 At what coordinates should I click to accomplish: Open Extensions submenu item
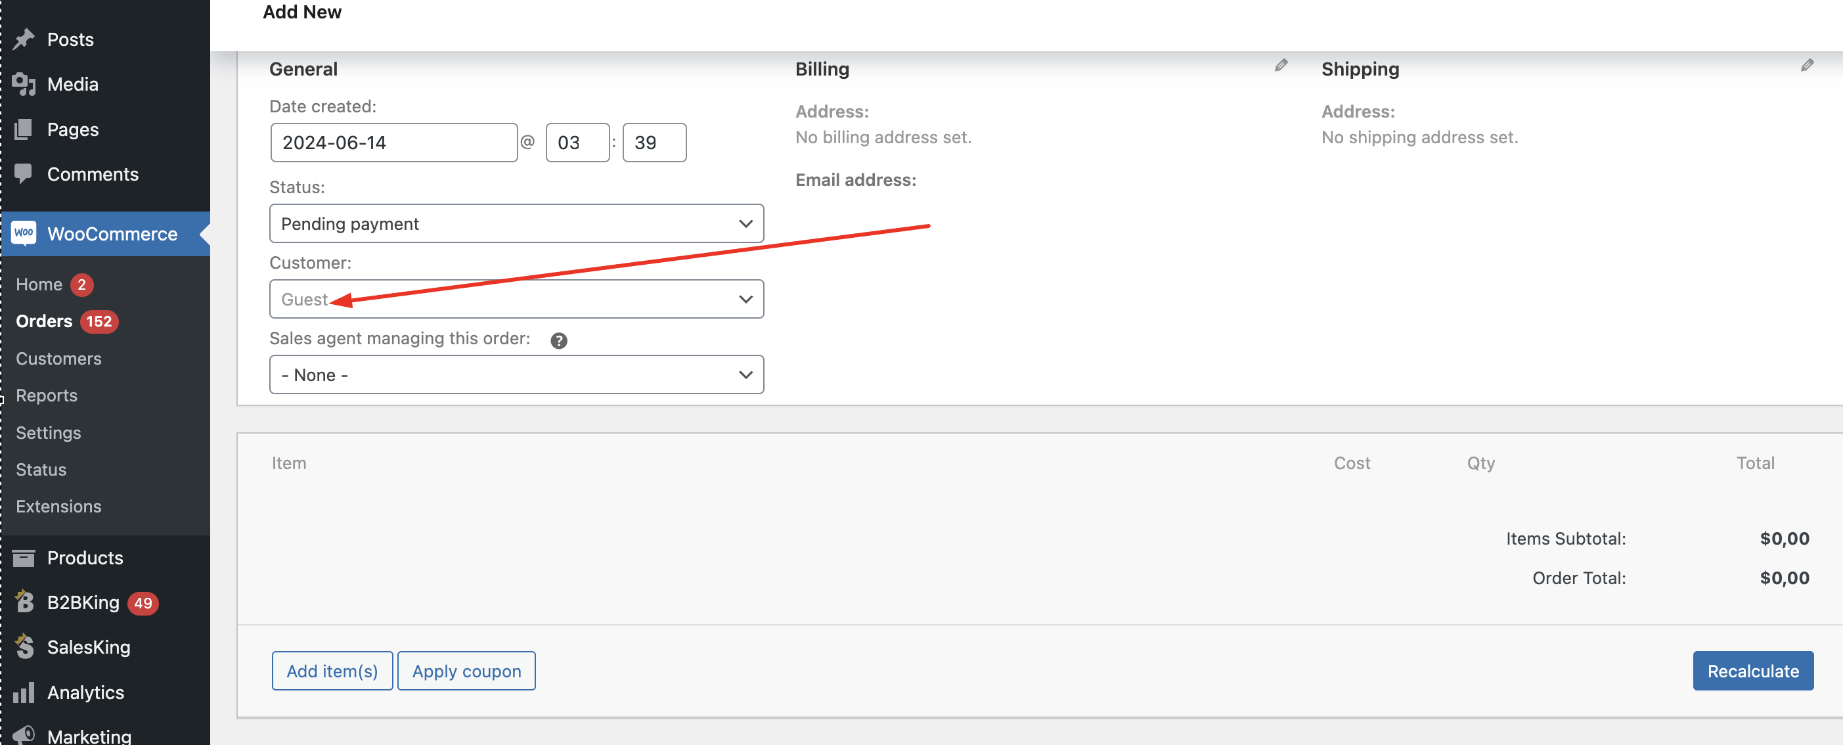click(58, 507)
